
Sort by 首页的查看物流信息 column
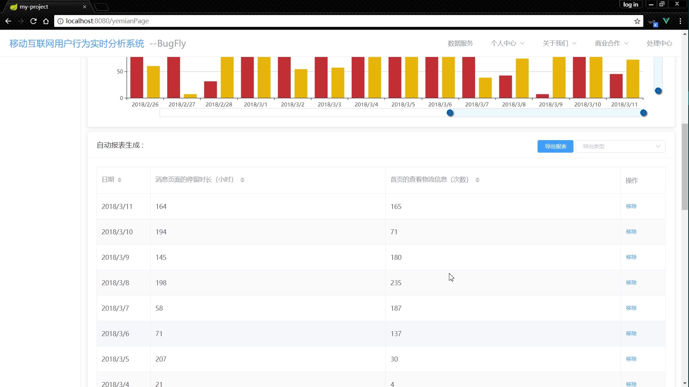click(x=477, y=180)
